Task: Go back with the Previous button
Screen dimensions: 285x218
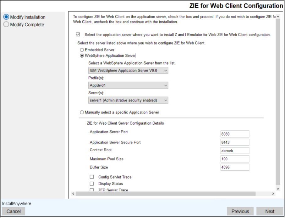Action: (x=240, y=211)
